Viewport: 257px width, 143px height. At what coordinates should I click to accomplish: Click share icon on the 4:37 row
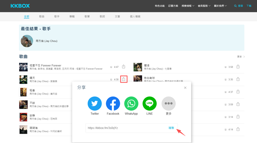tap(238, 92)
